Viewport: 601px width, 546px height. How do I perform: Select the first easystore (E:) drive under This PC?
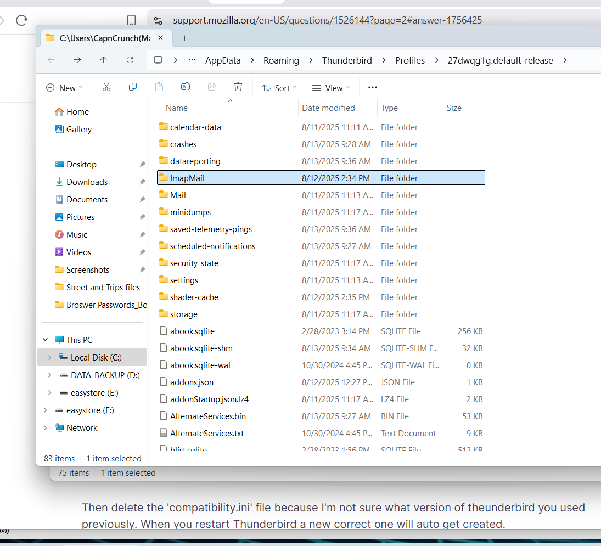pos(94,393)
